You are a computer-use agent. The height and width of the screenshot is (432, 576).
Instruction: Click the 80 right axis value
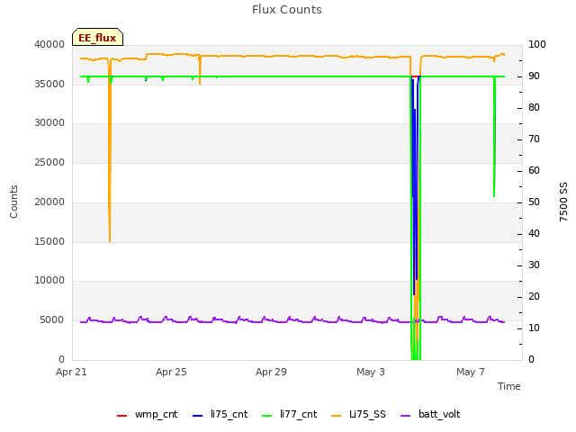(534, 108)
